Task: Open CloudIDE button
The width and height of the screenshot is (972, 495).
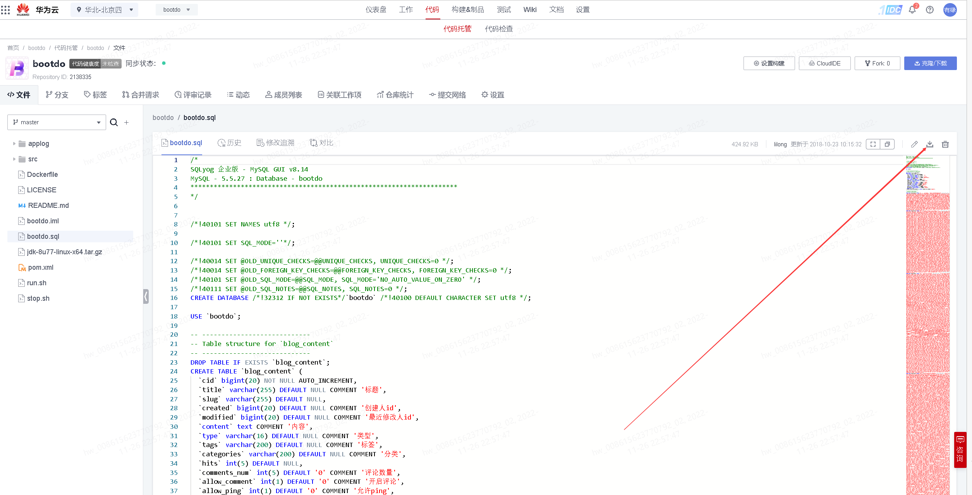Action: click(824, 63)
